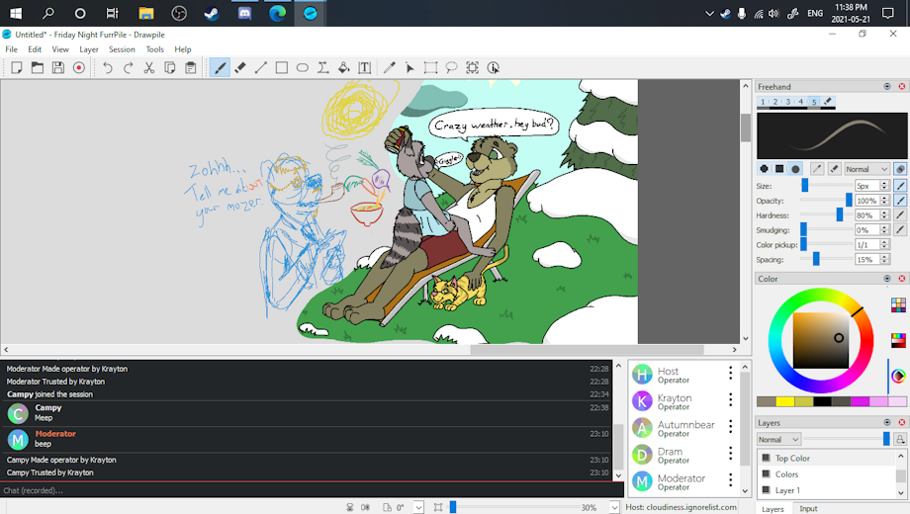Toggle visibility of Top Color layer

(766, 459)
